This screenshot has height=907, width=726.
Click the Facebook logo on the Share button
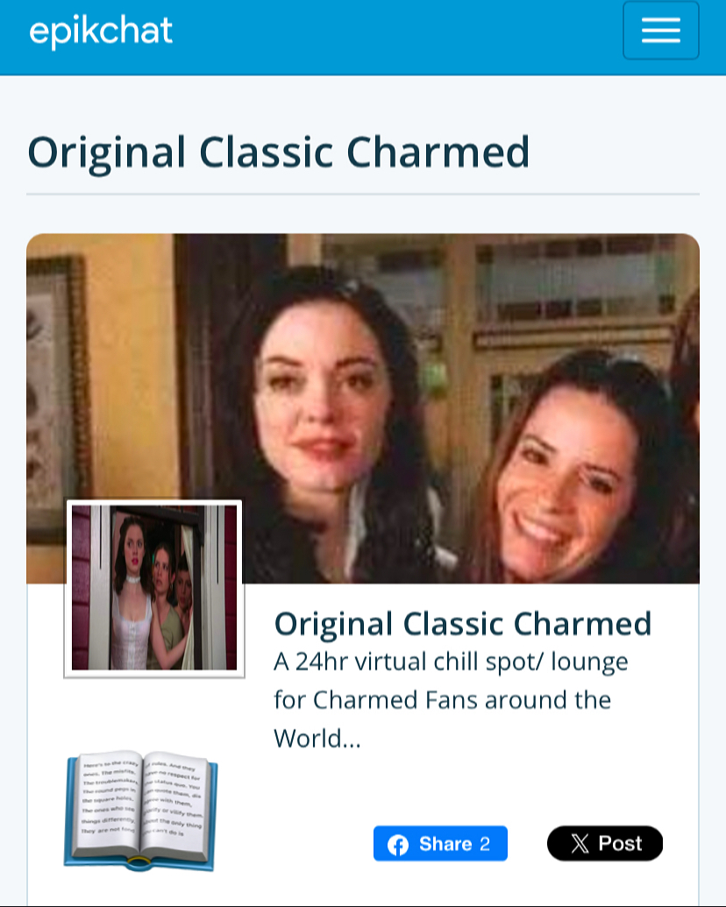click(398, 845)
